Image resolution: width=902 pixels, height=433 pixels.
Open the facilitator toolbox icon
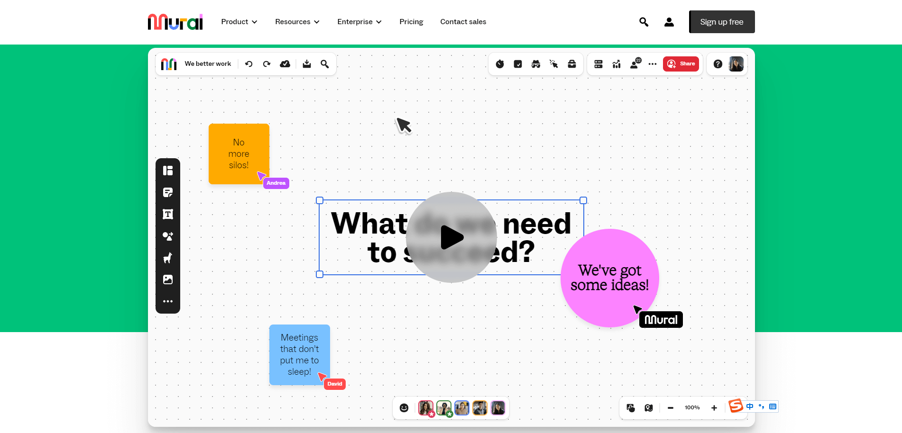pyautogui.click(x=572, y=64)
